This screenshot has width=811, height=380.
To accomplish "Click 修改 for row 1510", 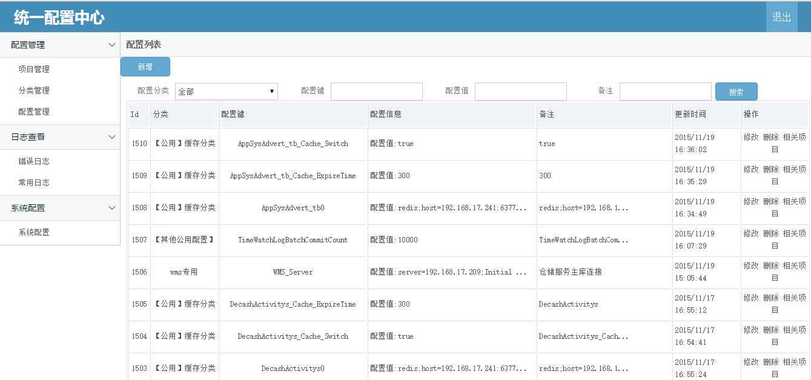I will [751, 137].
